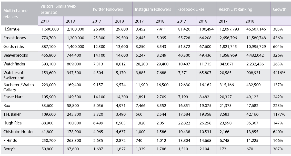Select the Facebook Likes column header
Image resolution: width=291 pixels, height=156 pixels.
click(x=191, y=9)
